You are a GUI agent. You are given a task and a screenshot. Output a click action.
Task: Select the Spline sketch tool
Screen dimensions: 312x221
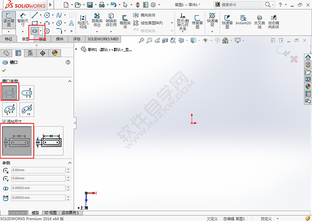[59, 15]
